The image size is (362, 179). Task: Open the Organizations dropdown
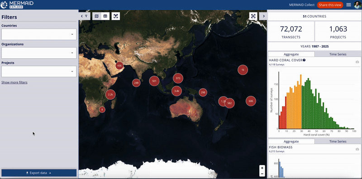(39, 53)
